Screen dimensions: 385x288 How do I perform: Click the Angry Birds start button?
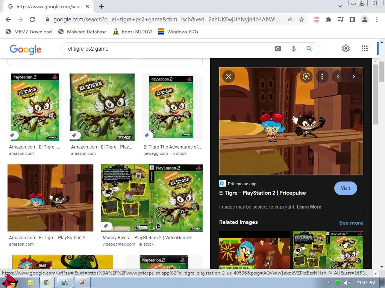[10, 282]
